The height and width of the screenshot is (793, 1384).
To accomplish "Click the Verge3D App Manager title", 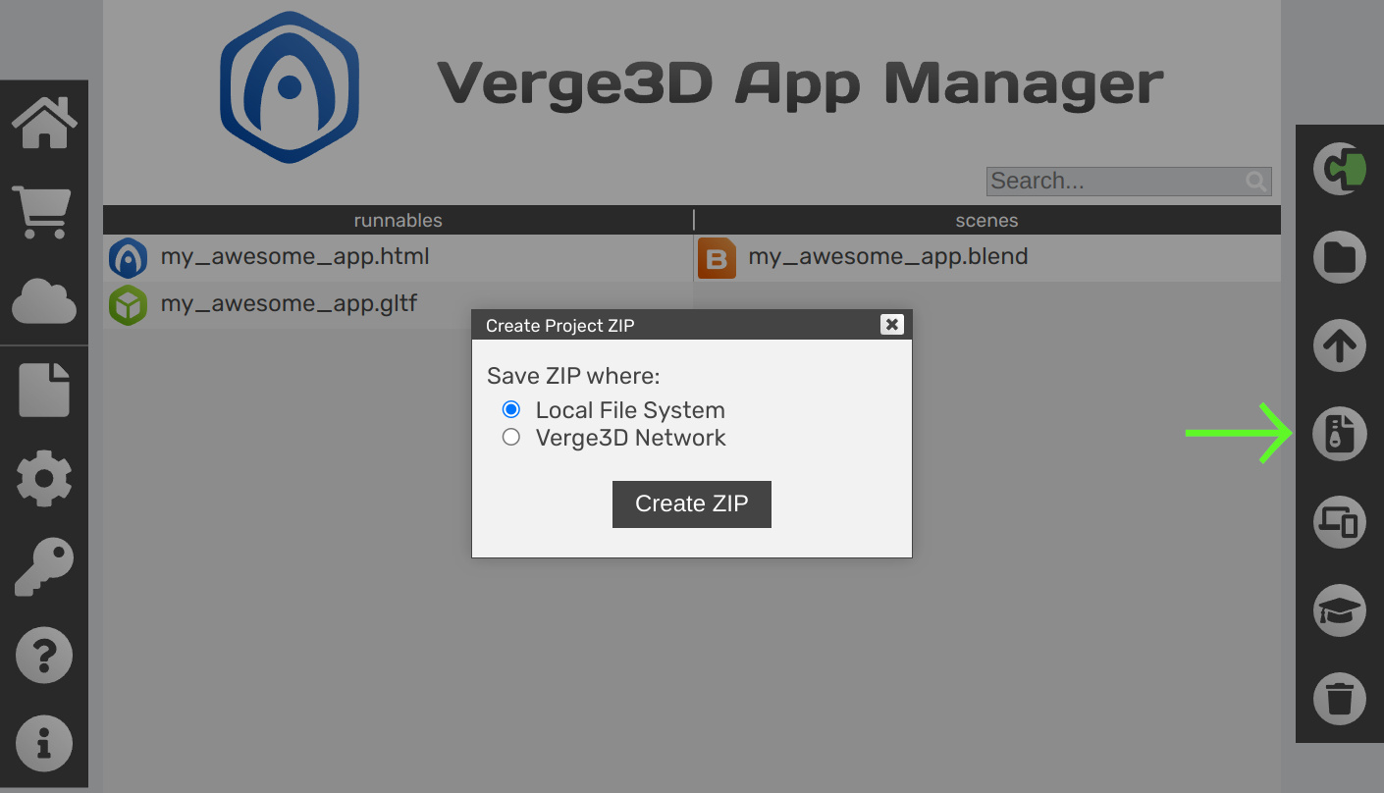I will pyautogui.click(x=800, y=84).
